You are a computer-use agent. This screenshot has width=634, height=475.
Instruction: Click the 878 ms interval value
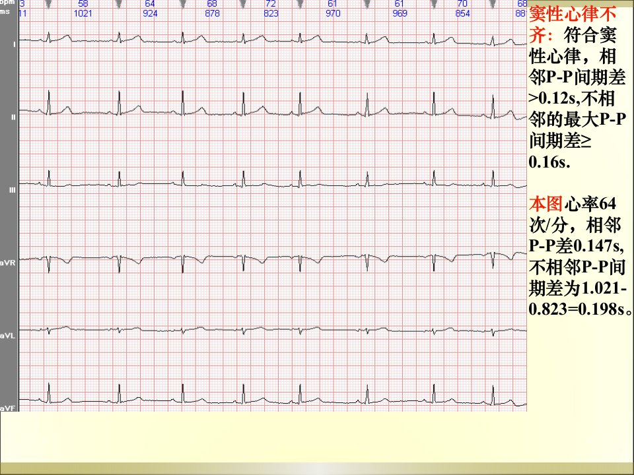pos(212,13)
